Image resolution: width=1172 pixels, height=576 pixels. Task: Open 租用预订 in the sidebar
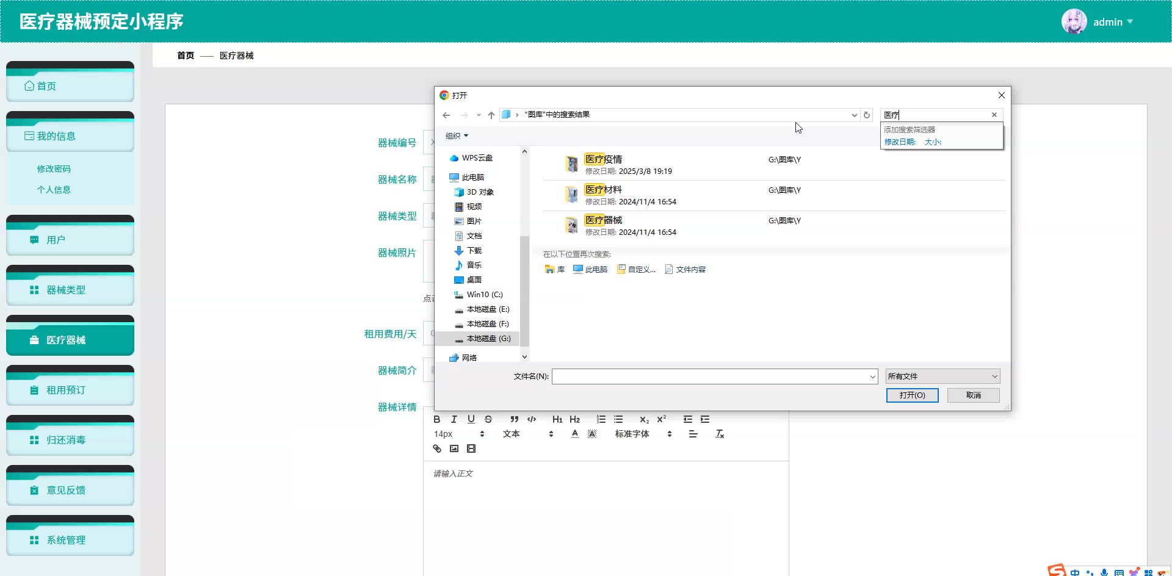click(x=66, y=390)
